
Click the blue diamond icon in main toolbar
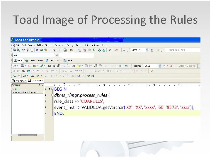(x=37, y=50)
